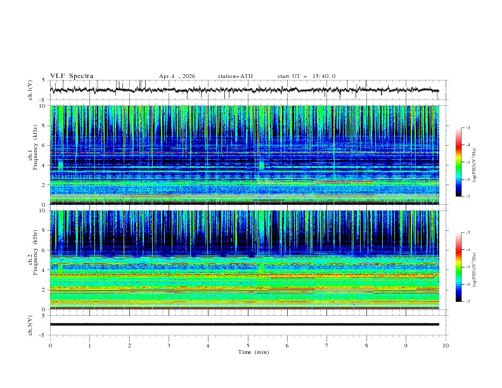Click the ch.2 'Frequency (kHz)' axis label
Screen dimensions: 502x388
35,252
